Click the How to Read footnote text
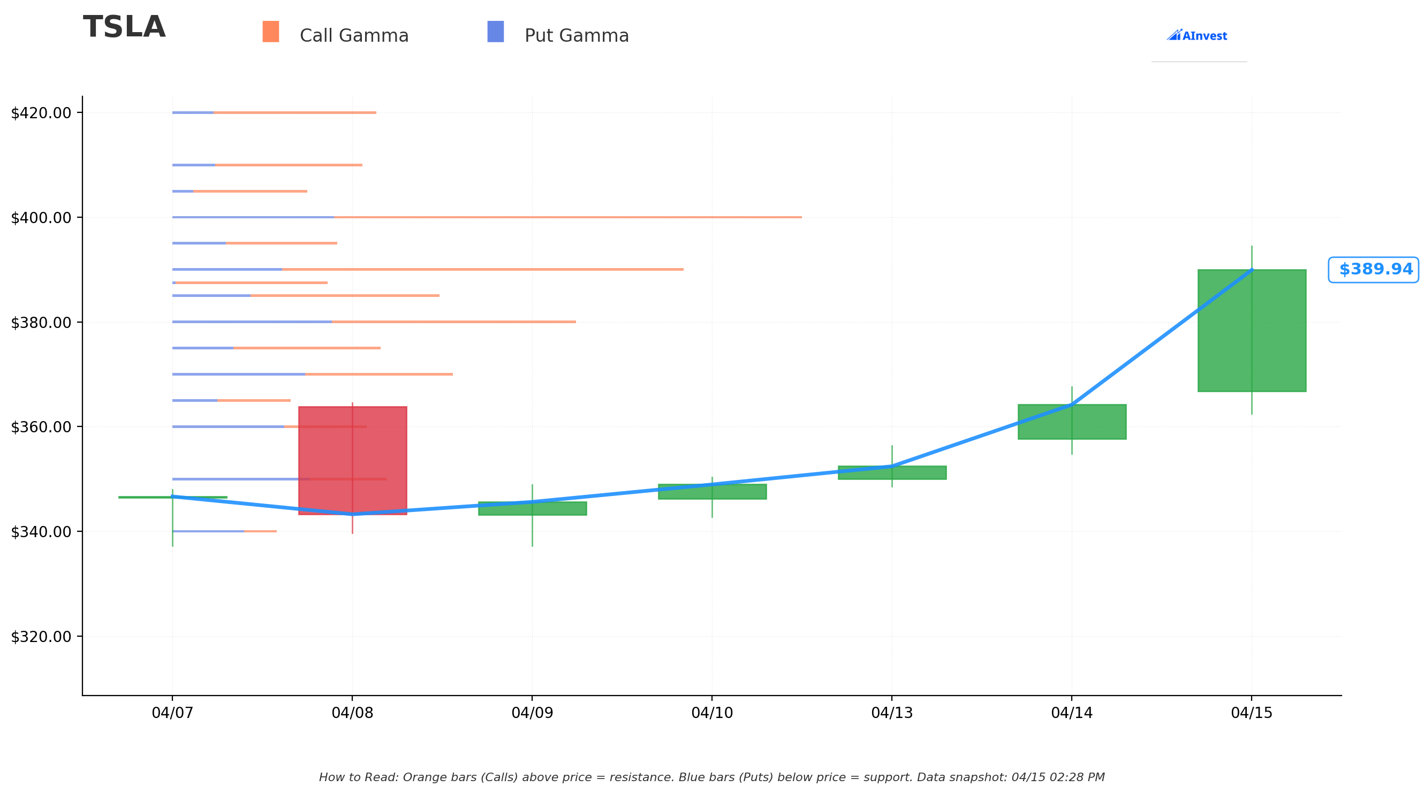This screenshot has width=1424, height=794. (x=712, y=777)
